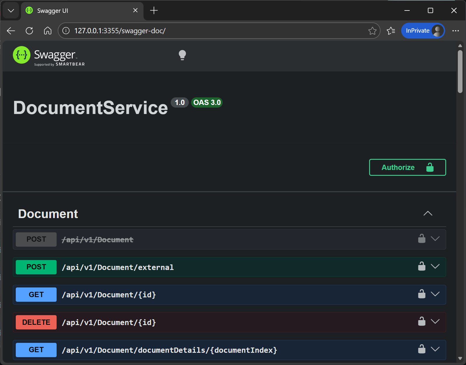Screen dimensions: 466x365
Task: Expand the POST /api/v1/Document/external endpoint
Action: (x=435, y=266)
